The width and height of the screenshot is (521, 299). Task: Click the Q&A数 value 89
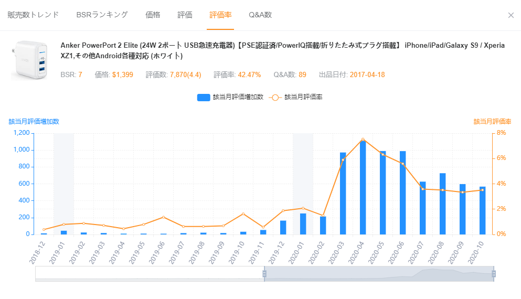point(302,74)
